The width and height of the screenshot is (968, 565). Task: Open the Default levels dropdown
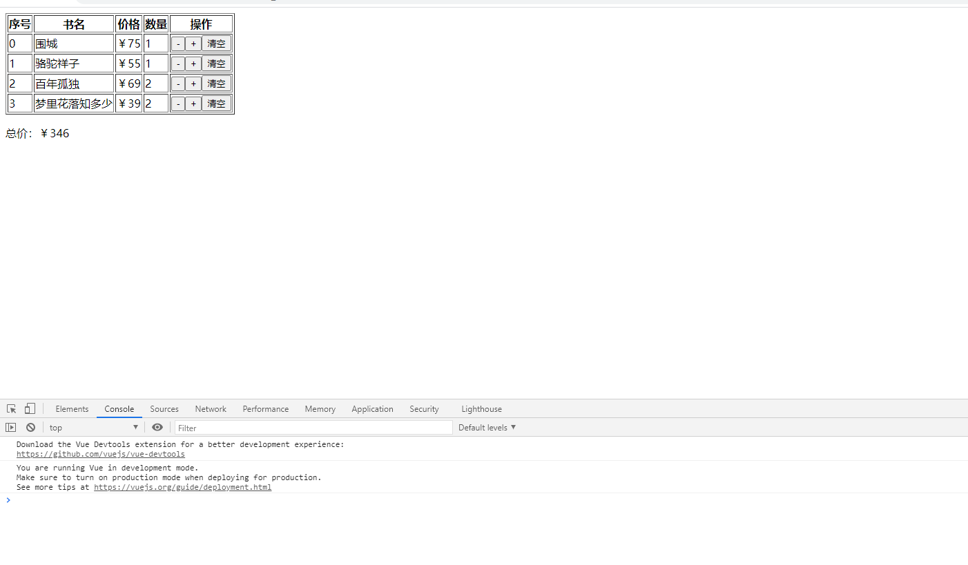click(x=487, y=427)
